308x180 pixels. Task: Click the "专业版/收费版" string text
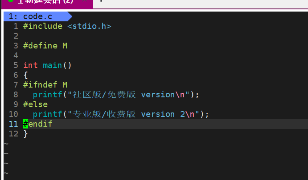pos(104,114)
